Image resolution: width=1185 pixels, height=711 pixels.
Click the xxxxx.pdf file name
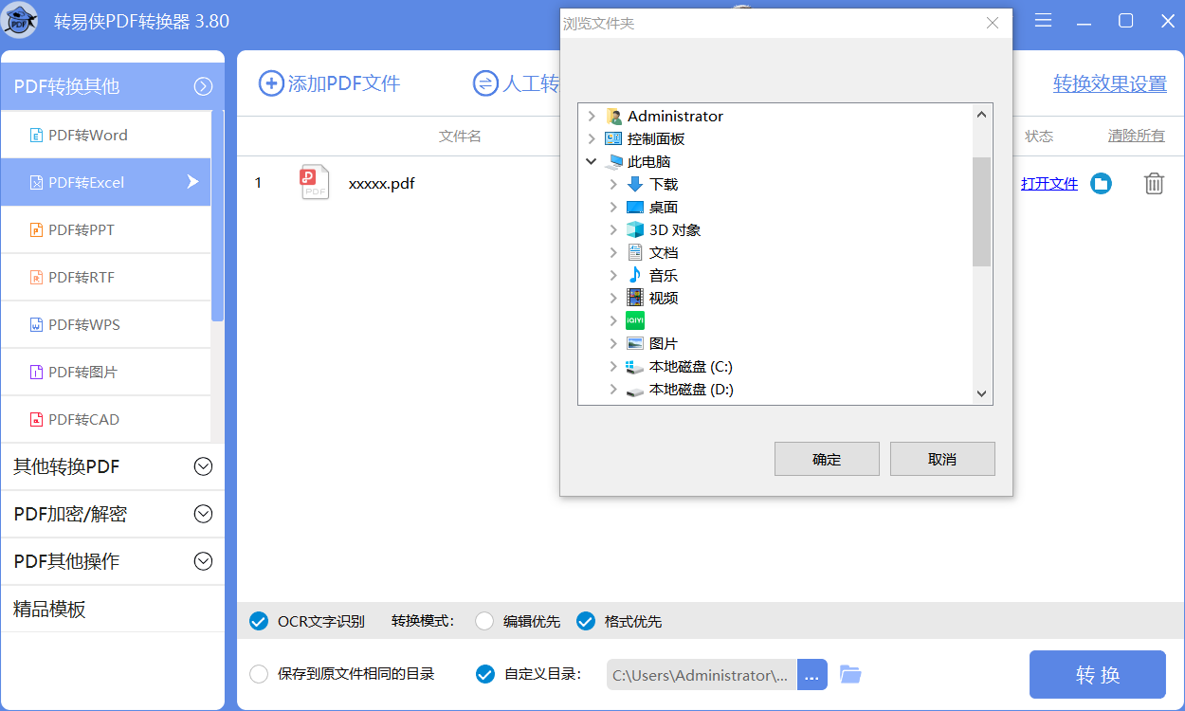click(x=381, y=183)
